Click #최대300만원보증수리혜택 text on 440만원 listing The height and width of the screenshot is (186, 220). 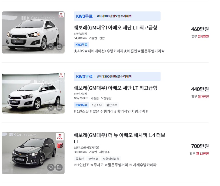click(114, 76)
